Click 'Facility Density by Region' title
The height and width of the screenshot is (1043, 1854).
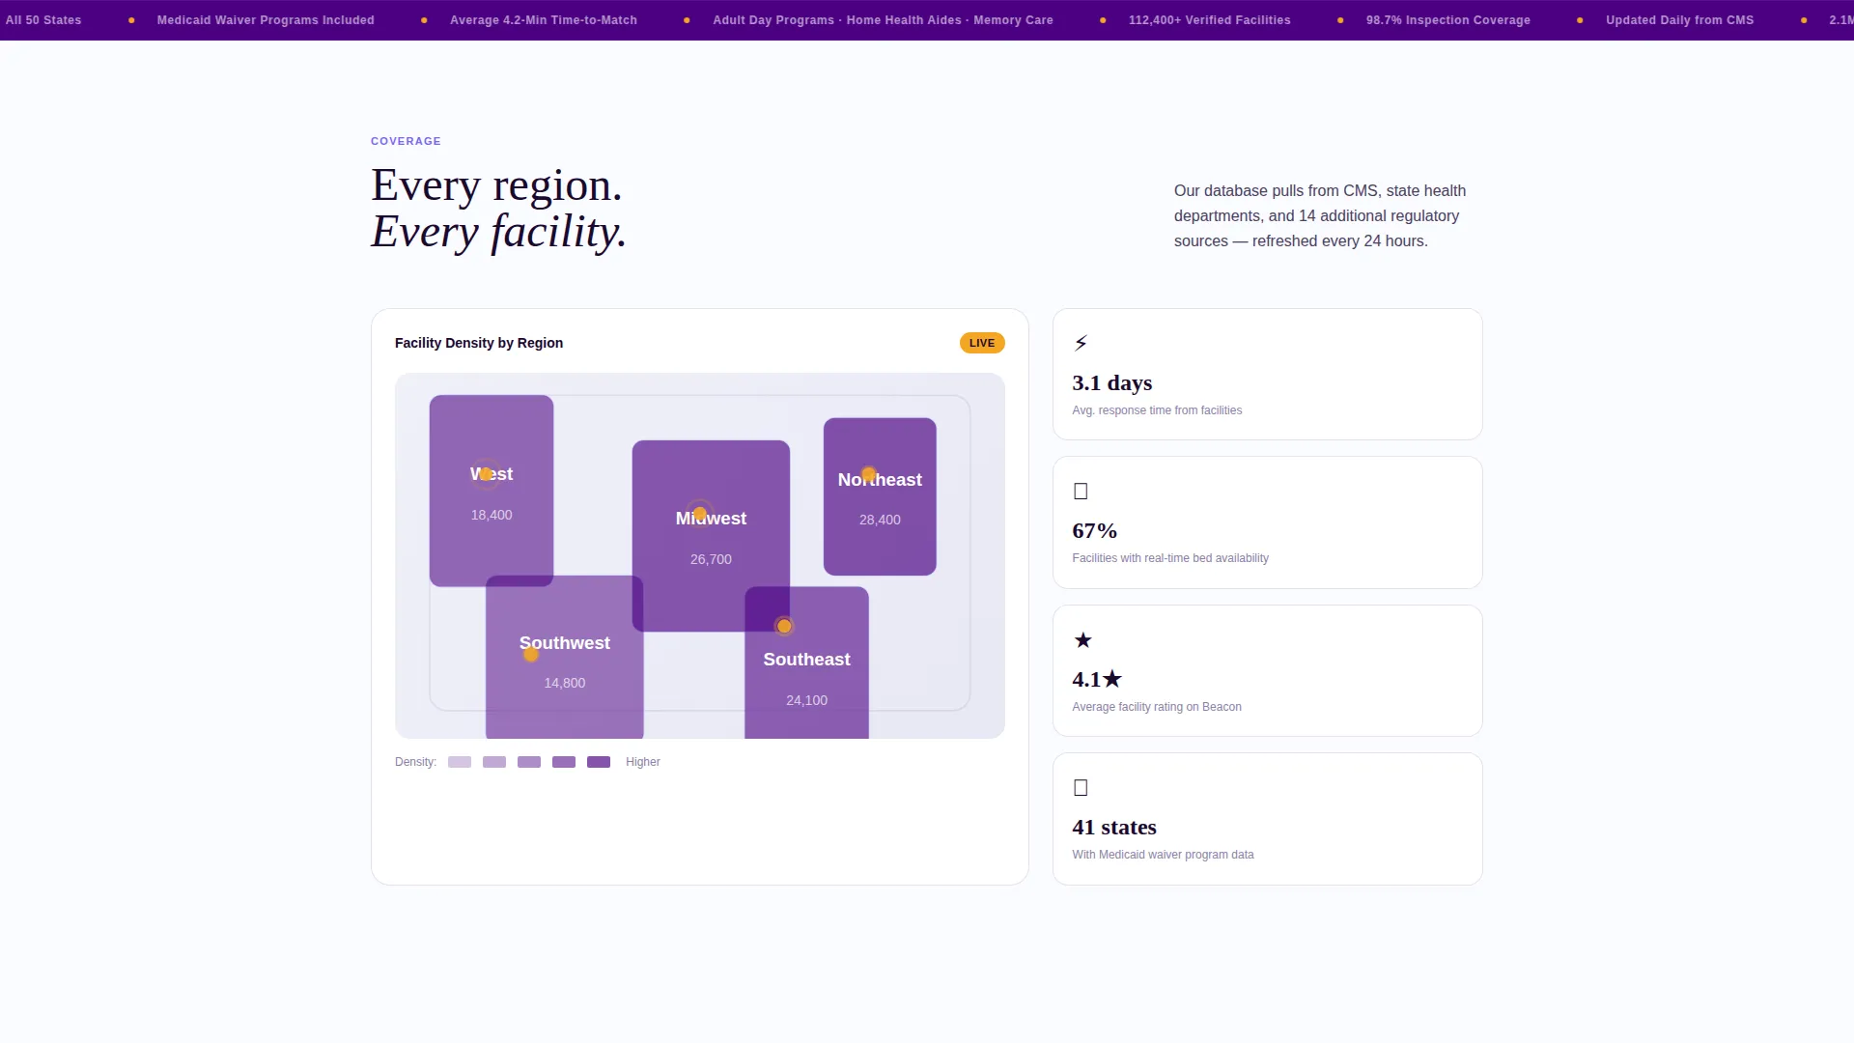click(479, 343)
